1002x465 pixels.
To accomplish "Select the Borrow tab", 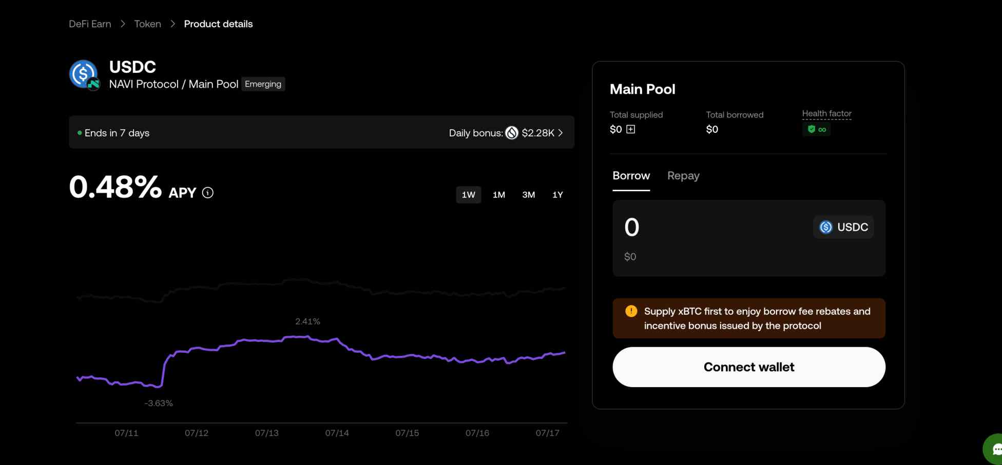I will [x=631, y=176].
